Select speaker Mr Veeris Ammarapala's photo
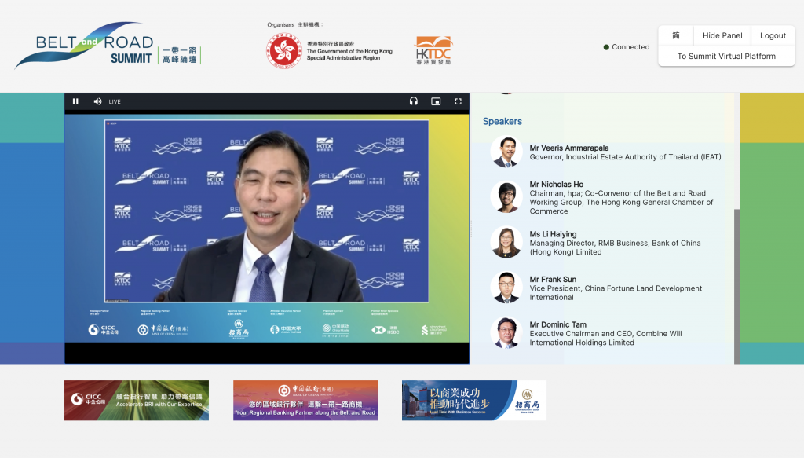 pos(506,152)
